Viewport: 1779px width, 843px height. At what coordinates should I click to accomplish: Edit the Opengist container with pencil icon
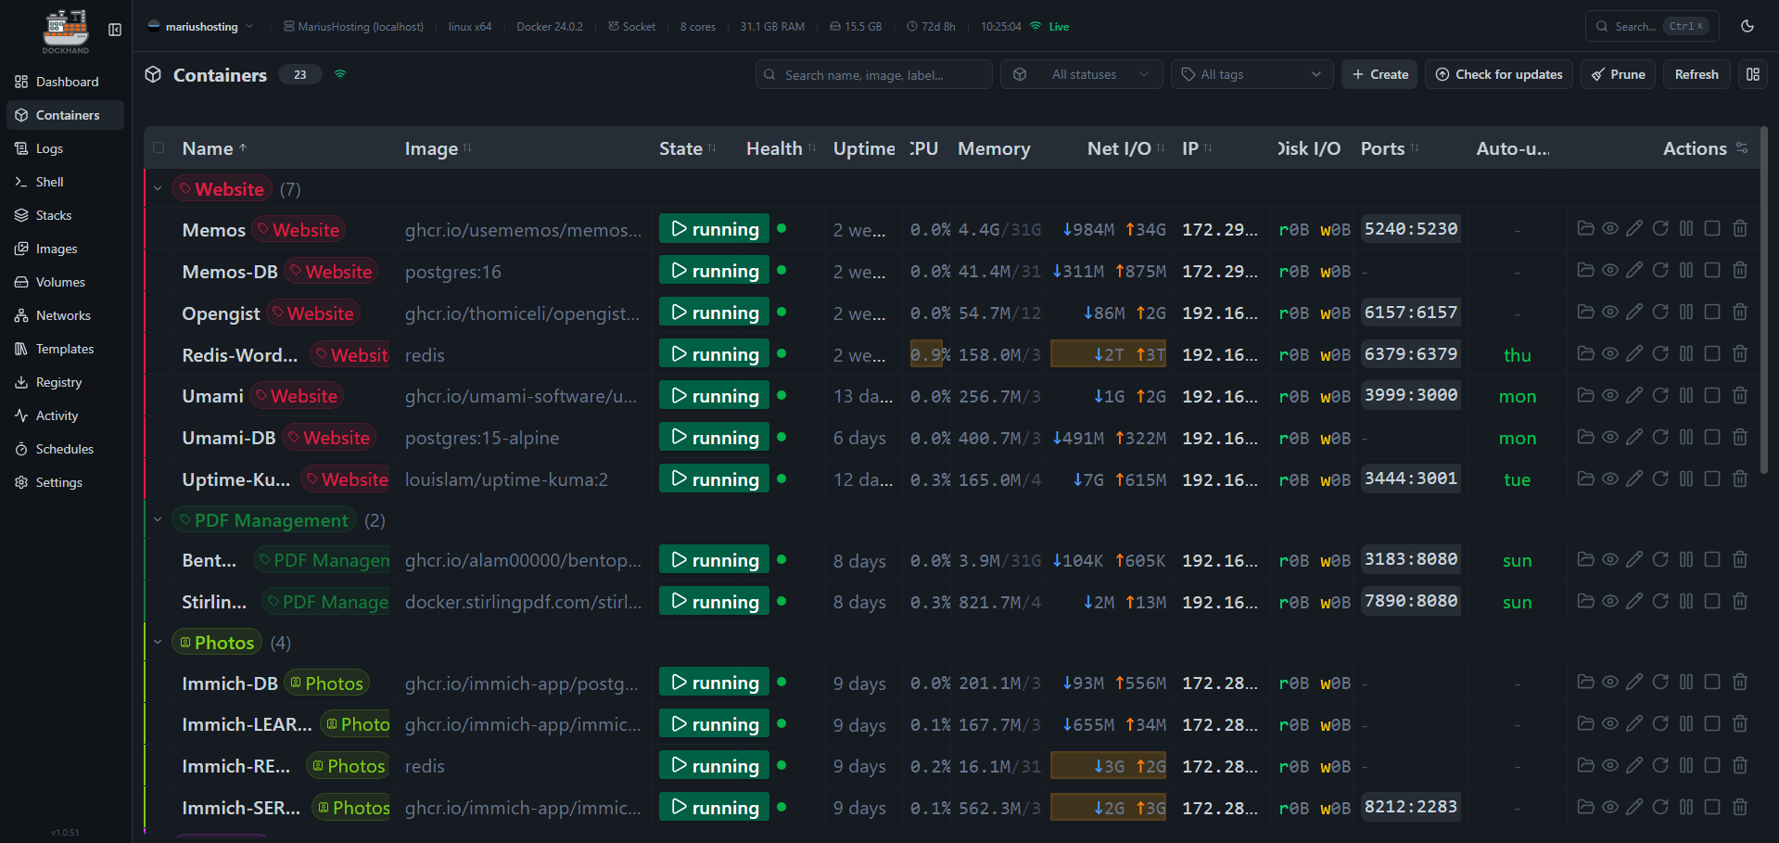[x=1634, y=312]
